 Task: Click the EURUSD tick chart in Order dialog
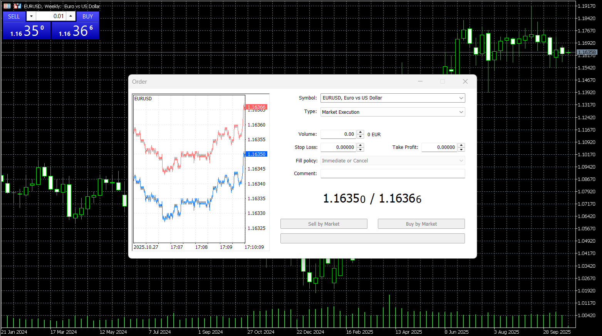(x=189, y=169)
